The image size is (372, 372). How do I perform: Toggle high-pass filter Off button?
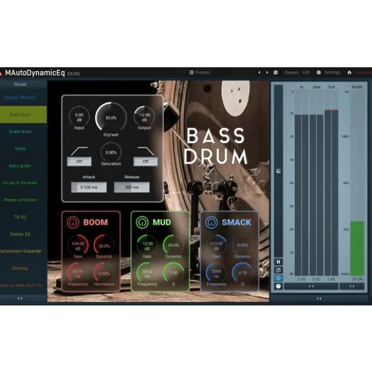click(79, 161)
